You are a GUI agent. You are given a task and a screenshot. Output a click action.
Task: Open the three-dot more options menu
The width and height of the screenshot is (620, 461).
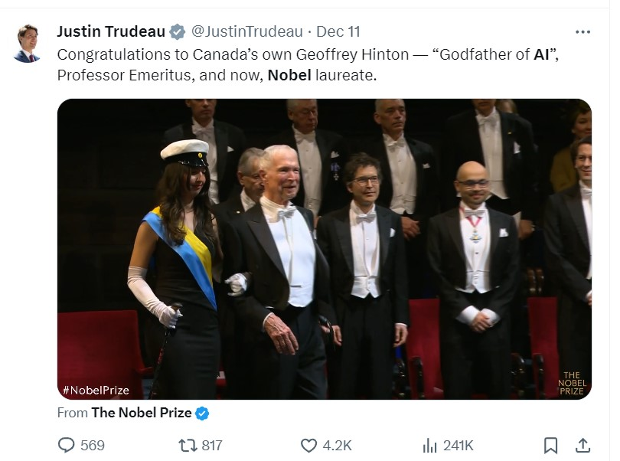(x=582, y=32)
